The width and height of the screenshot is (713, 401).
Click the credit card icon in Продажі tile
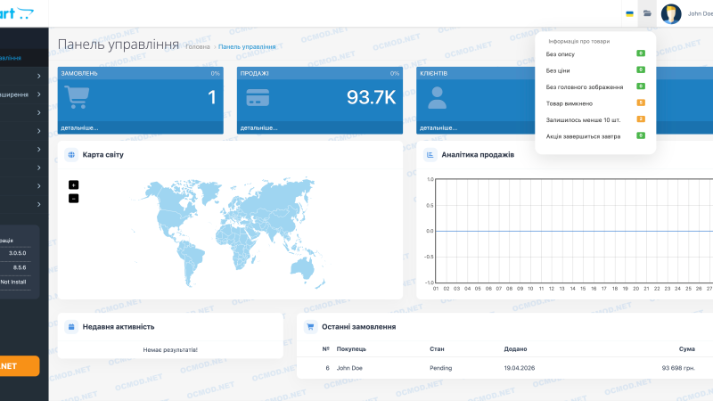point(258,97)
